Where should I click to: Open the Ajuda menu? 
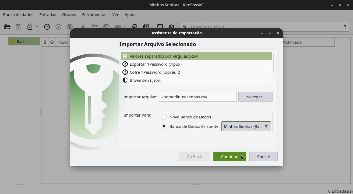click(x=130, y=15)
